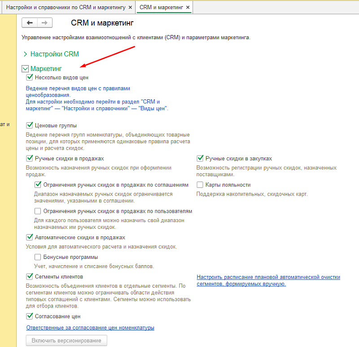Image resolution: width=359 pixels, height=347 pixels.
Task: Uncheck 'Несколько видов цен' checkbox
Action: click(30, 77)
